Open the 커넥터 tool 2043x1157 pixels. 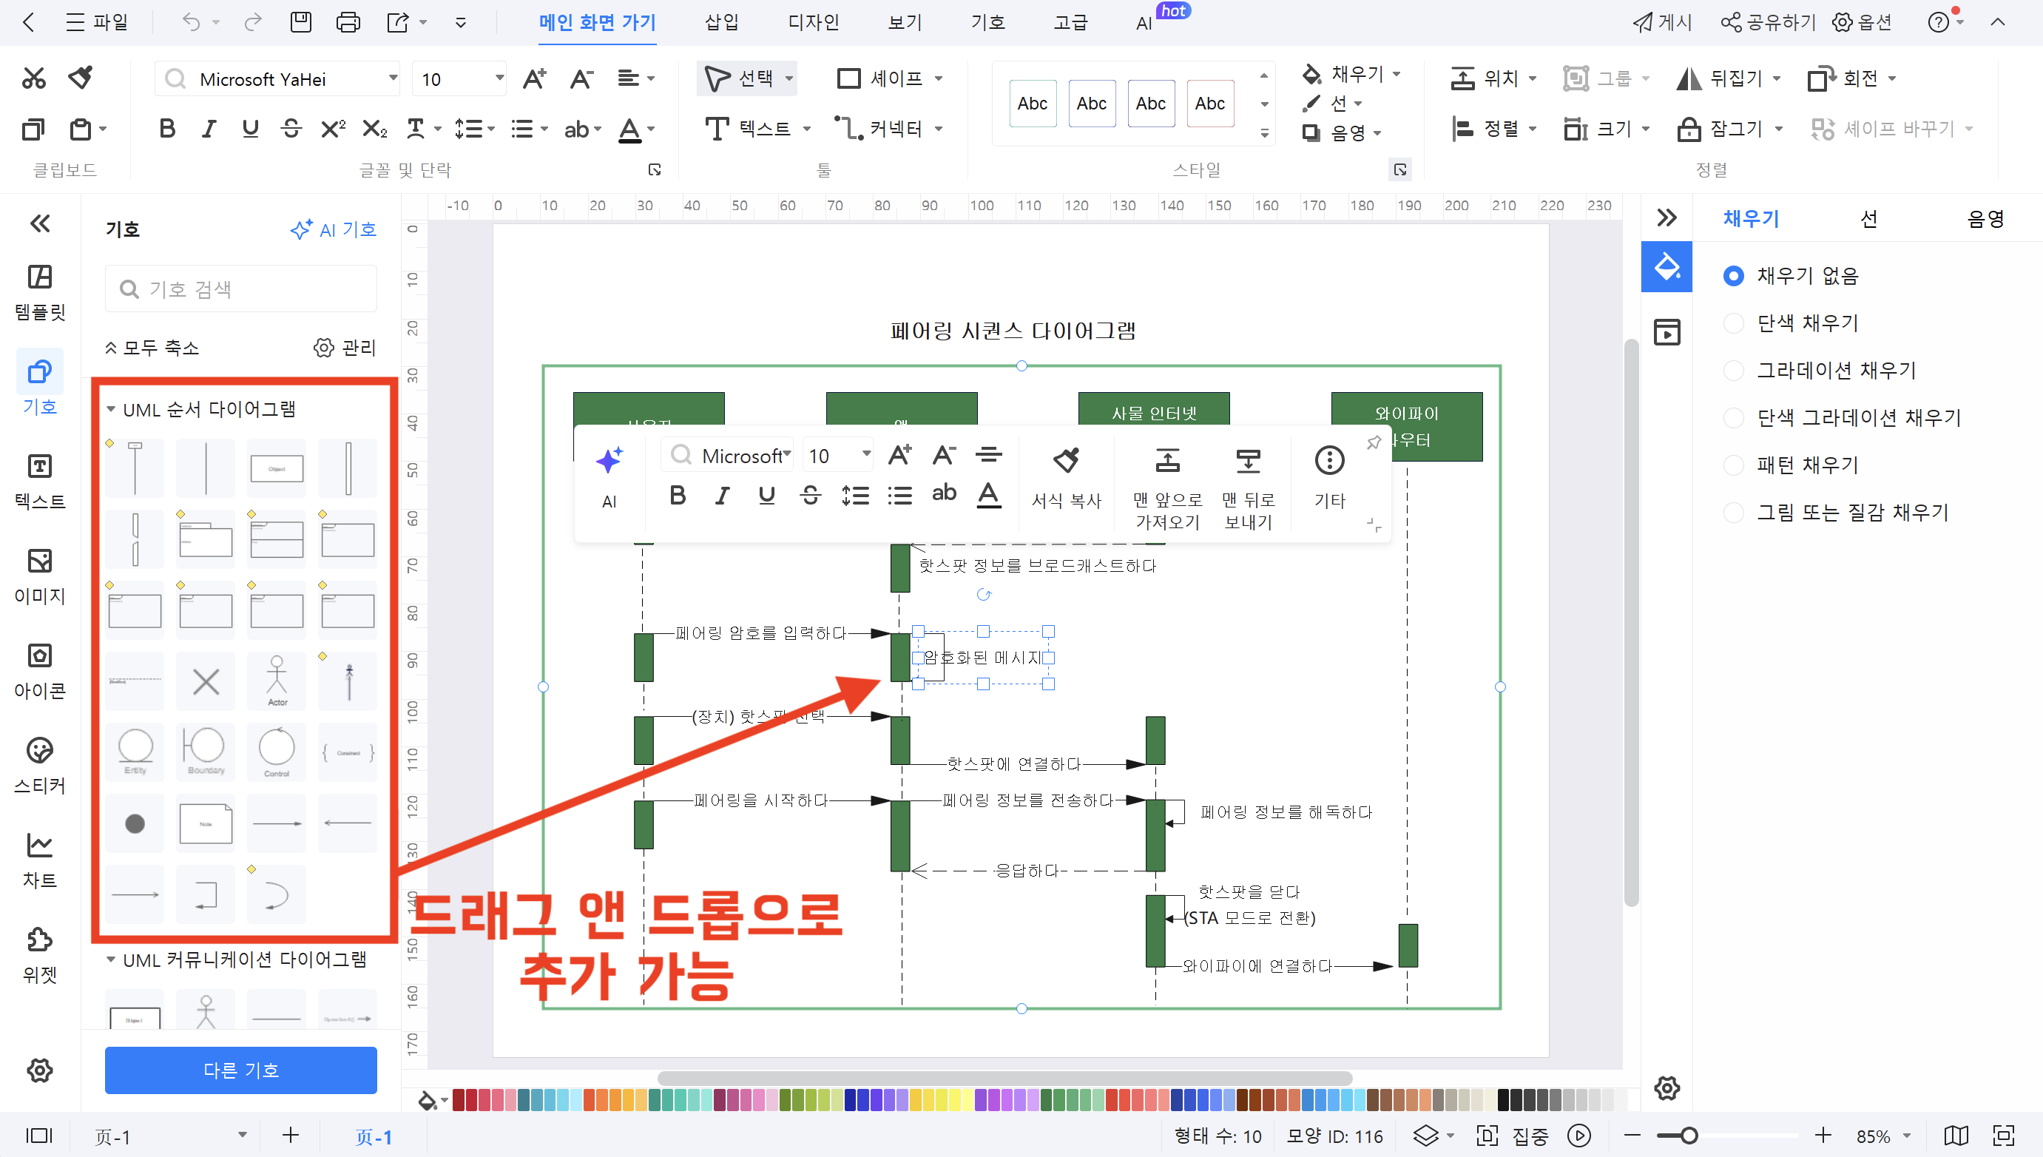click(x=889, y=128)
